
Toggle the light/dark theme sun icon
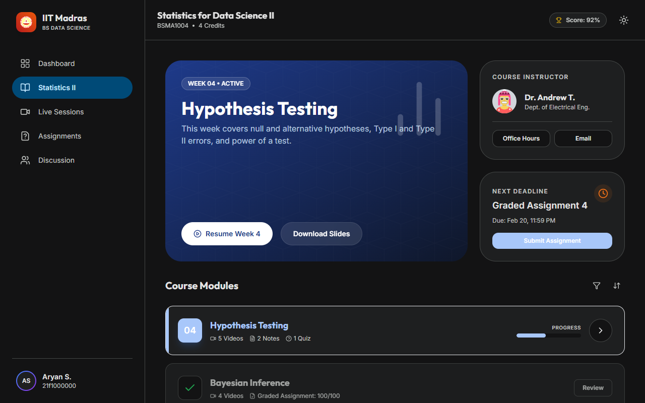point(624,20)
